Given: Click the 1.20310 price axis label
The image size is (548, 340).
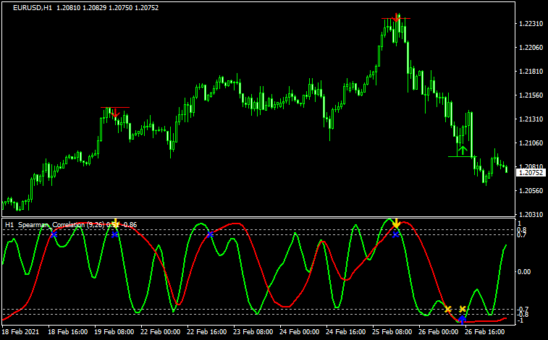Looking at the screenshot, I should 531,214.
